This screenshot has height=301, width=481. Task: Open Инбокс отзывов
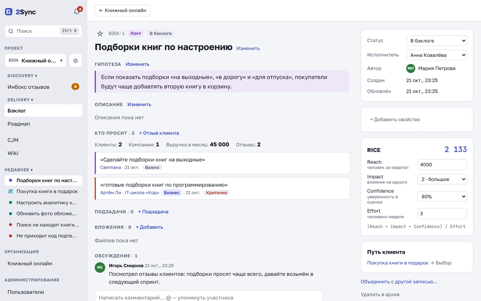43,87
